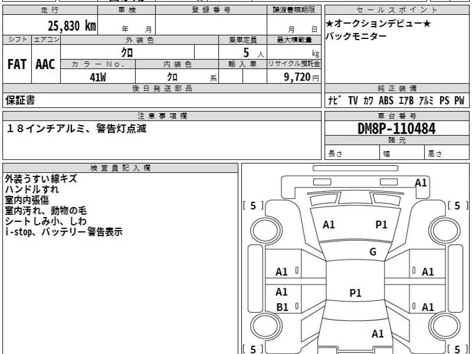Viewport: 472px width, 354px height.
Task: Select the エアB airbag mark
Action: pos(406,101)
